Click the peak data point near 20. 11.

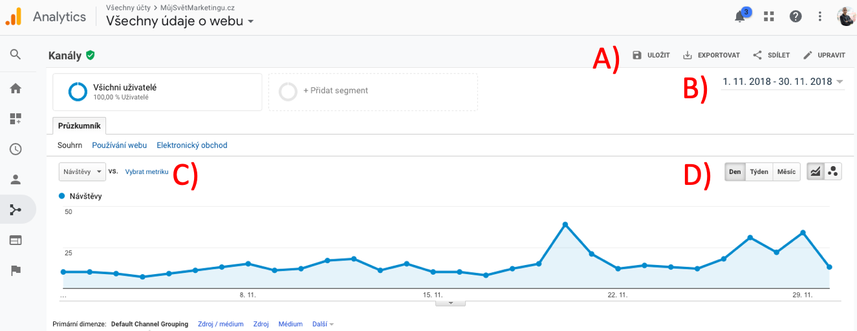(x=565, y=224)
